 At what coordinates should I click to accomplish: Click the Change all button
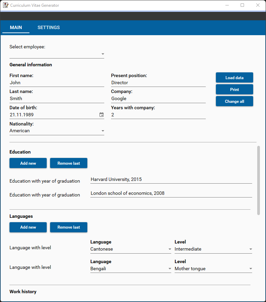235,101
